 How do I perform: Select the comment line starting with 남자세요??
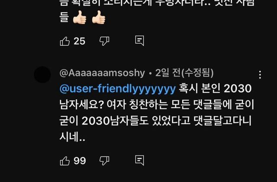(x=157, y=105)
